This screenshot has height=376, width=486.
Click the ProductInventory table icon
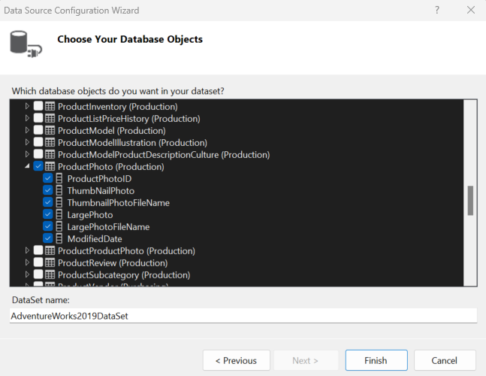tap(50, 107)
